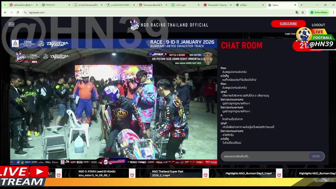Screen dimensions: 336x189
Task: Close the PRYDETV tab
Action: coord(69,5)
